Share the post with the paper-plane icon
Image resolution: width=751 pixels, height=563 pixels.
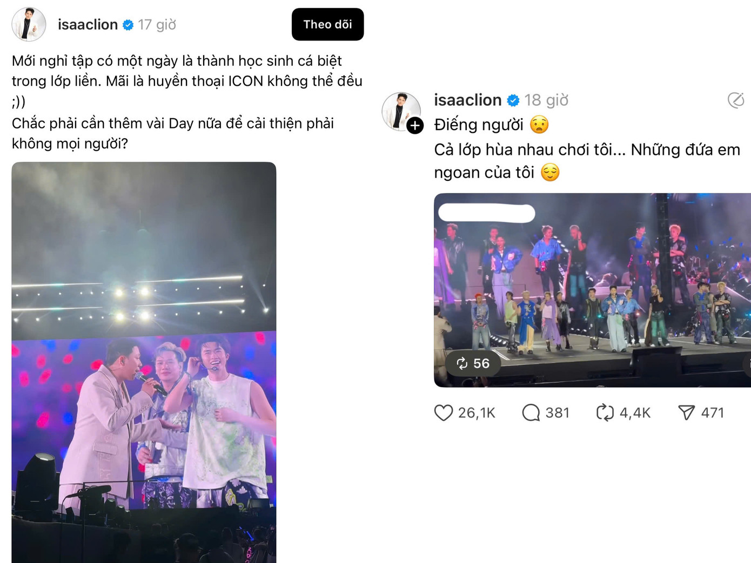click(686, 413)
